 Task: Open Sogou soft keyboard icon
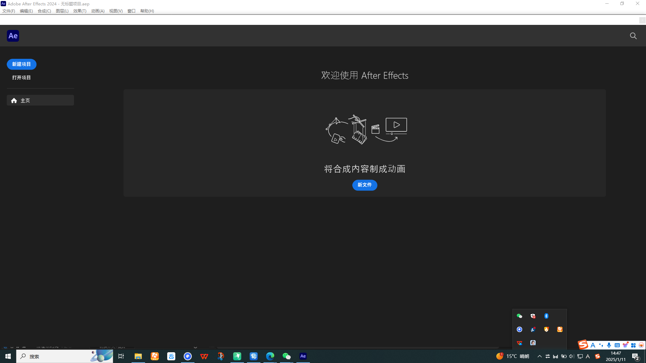[617, 345]
